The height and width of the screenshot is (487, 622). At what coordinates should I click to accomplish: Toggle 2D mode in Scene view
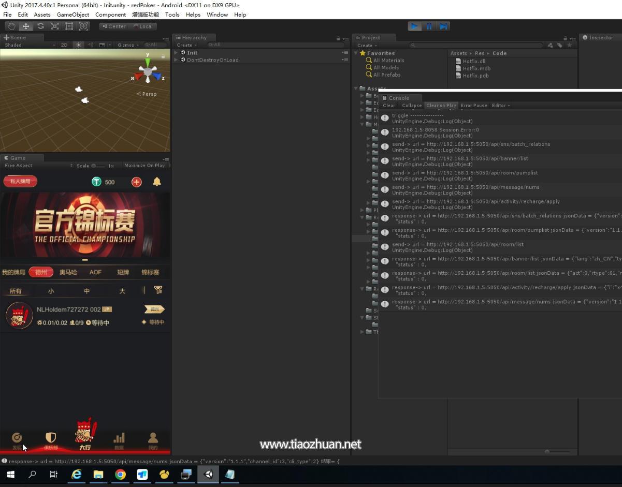(x=64, y=45)
